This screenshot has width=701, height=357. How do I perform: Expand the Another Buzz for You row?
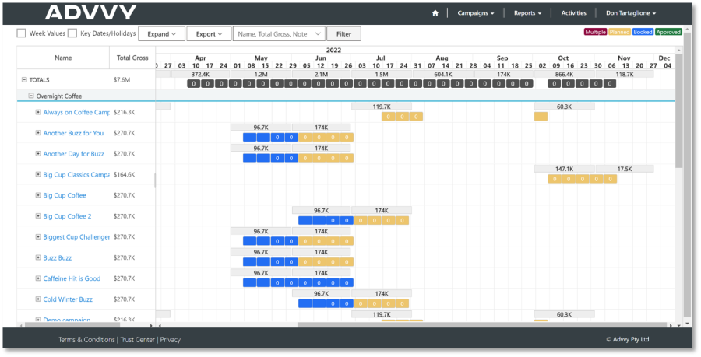(x=38, y=133)
